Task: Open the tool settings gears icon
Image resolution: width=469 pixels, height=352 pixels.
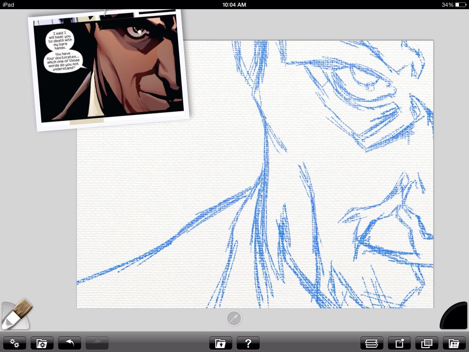Action: tap(14, 343)
